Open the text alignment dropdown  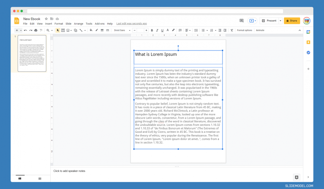click(188, 31)
